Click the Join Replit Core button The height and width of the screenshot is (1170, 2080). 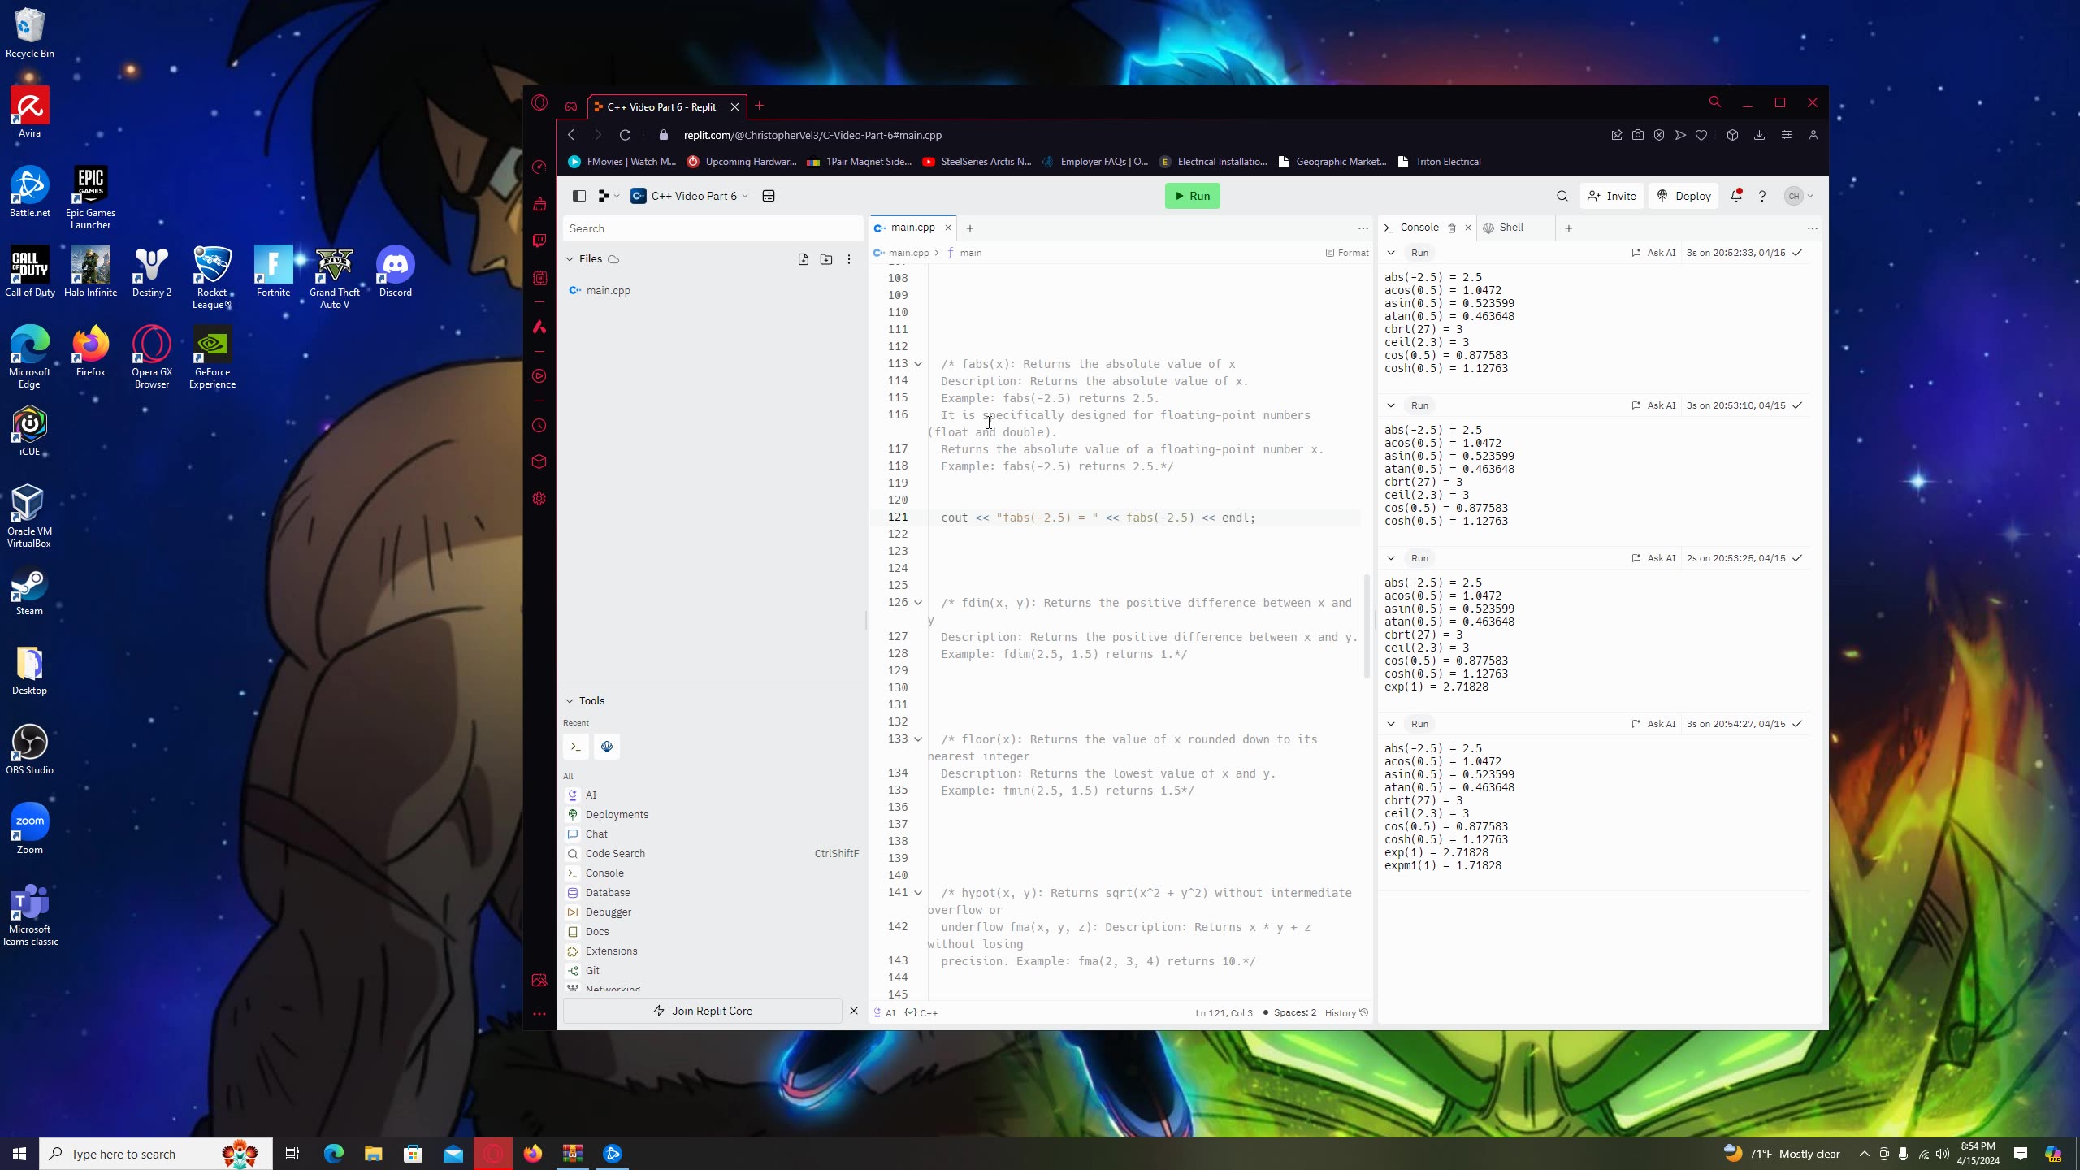point(703,1011)
